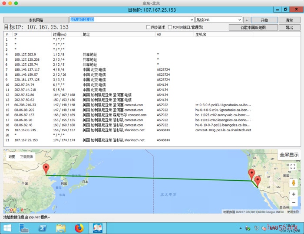This screenshot has width=304, height=234.
Task: Click the Street View pegman icon
Action: (x=294, y=183)
